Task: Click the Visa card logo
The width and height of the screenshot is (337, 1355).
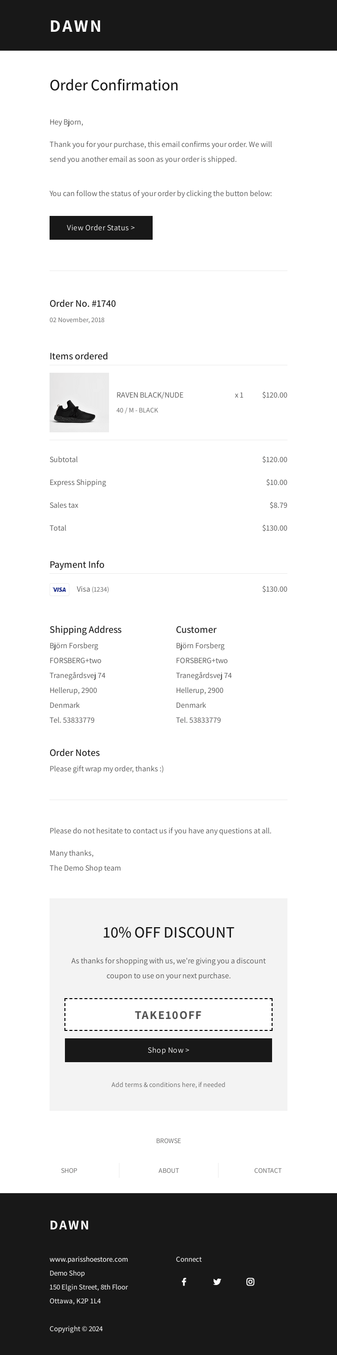Action: point(59,589)
